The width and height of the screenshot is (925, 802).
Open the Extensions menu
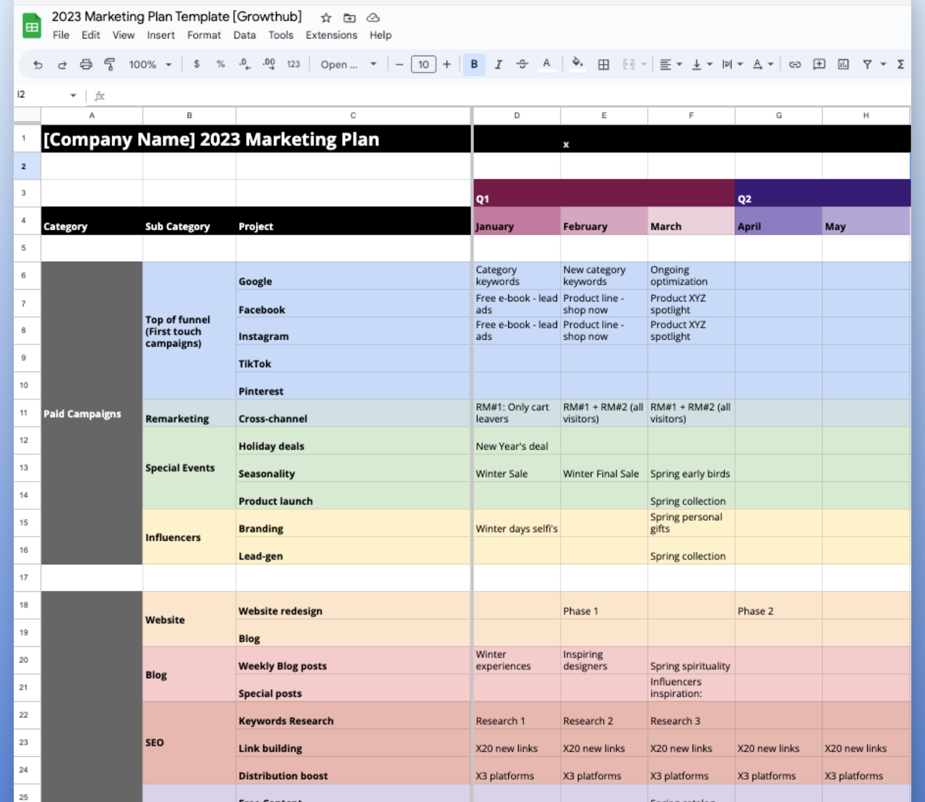coord(331,35)
